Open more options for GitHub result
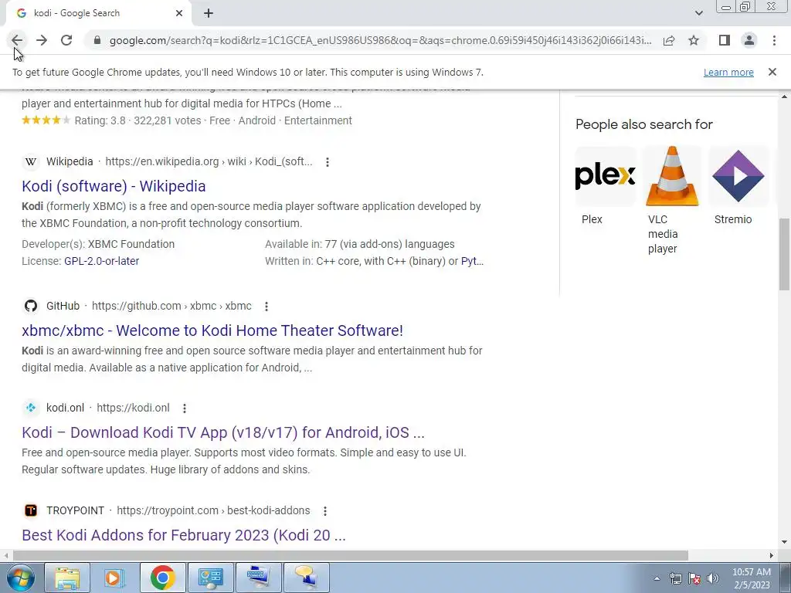This screenshot has width=791, height=593. click(x=266, y=306)
